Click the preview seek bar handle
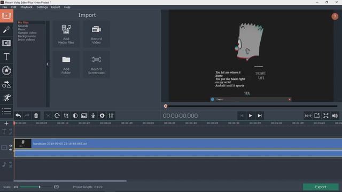This screenshot has height=192, width=342. (166, 106)
